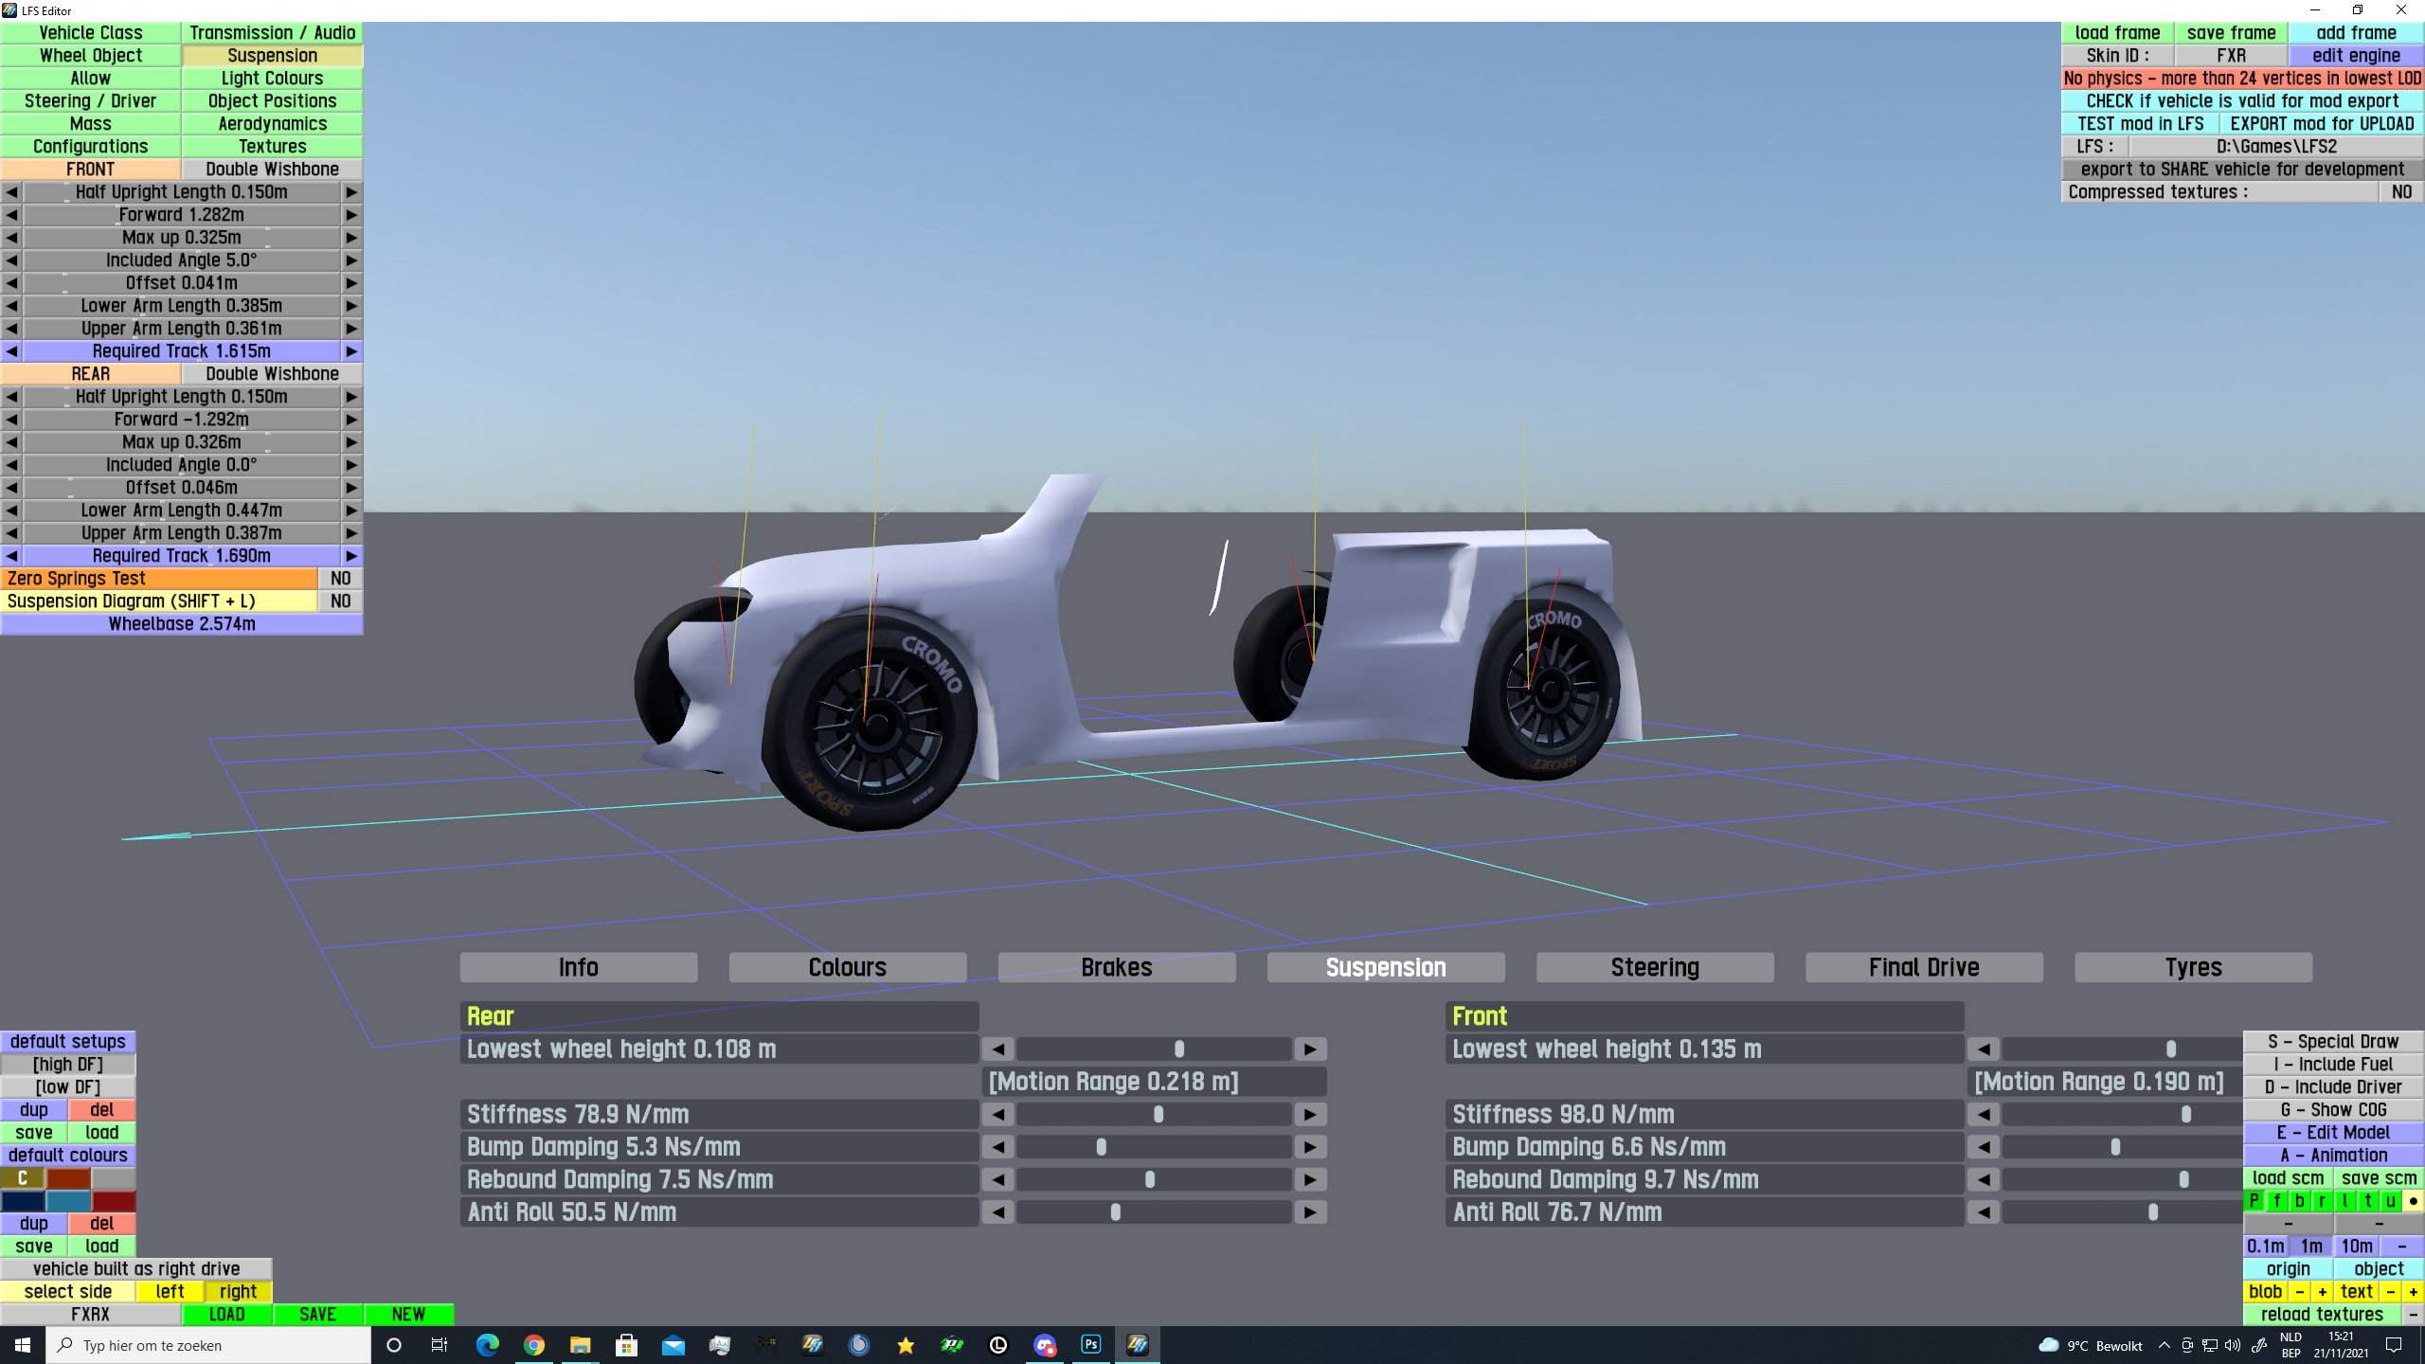This screenshot has height=1364, width=2425.
Task: Click left arrow for Front Anti Roll
Action: [x=1984, y=1212]
